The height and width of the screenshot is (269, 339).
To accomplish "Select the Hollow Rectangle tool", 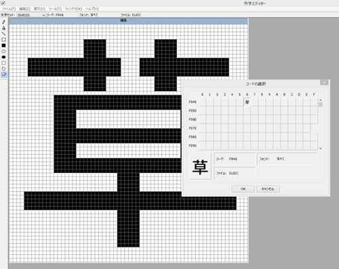I will [x=3, y=40].
